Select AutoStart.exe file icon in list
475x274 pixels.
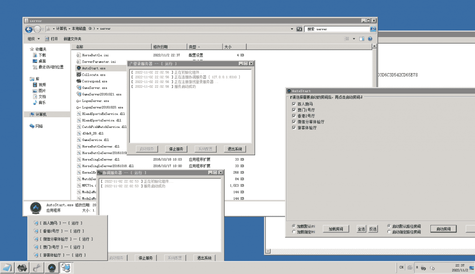[x=79, y=68]
